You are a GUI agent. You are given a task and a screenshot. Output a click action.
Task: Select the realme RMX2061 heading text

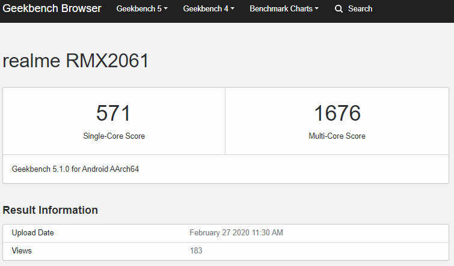tap(76, 61)
